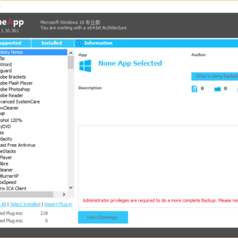Select the AdwCleaner entry

(x=34, y=108)
